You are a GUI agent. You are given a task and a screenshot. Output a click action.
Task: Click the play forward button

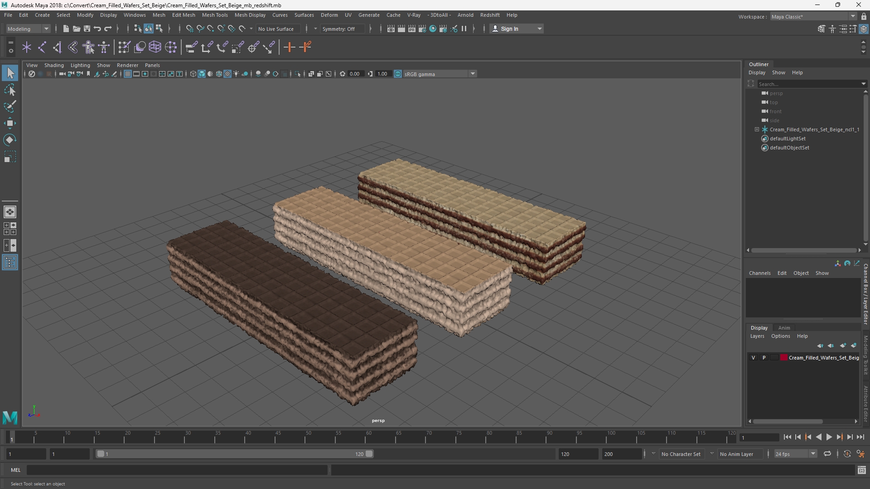pos(829,437)
